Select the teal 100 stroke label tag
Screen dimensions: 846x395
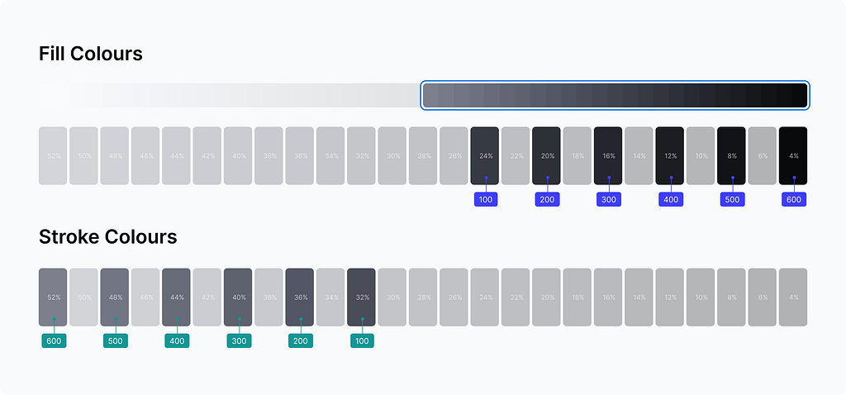[x=362, y=340]
